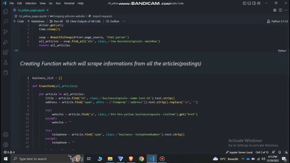
Task: Click Run All cells
Action: 56,21
